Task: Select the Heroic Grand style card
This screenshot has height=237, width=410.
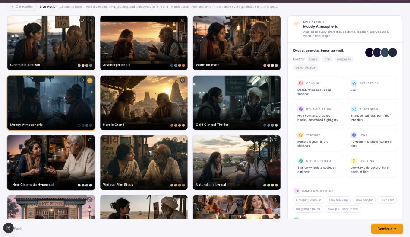Action: pyautogui.click(x=144, y=103)
